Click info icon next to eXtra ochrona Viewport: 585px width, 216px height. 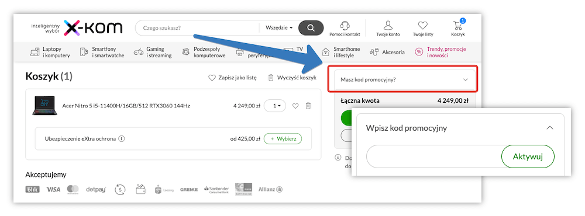pyautogui.click(x=121, y=138)
